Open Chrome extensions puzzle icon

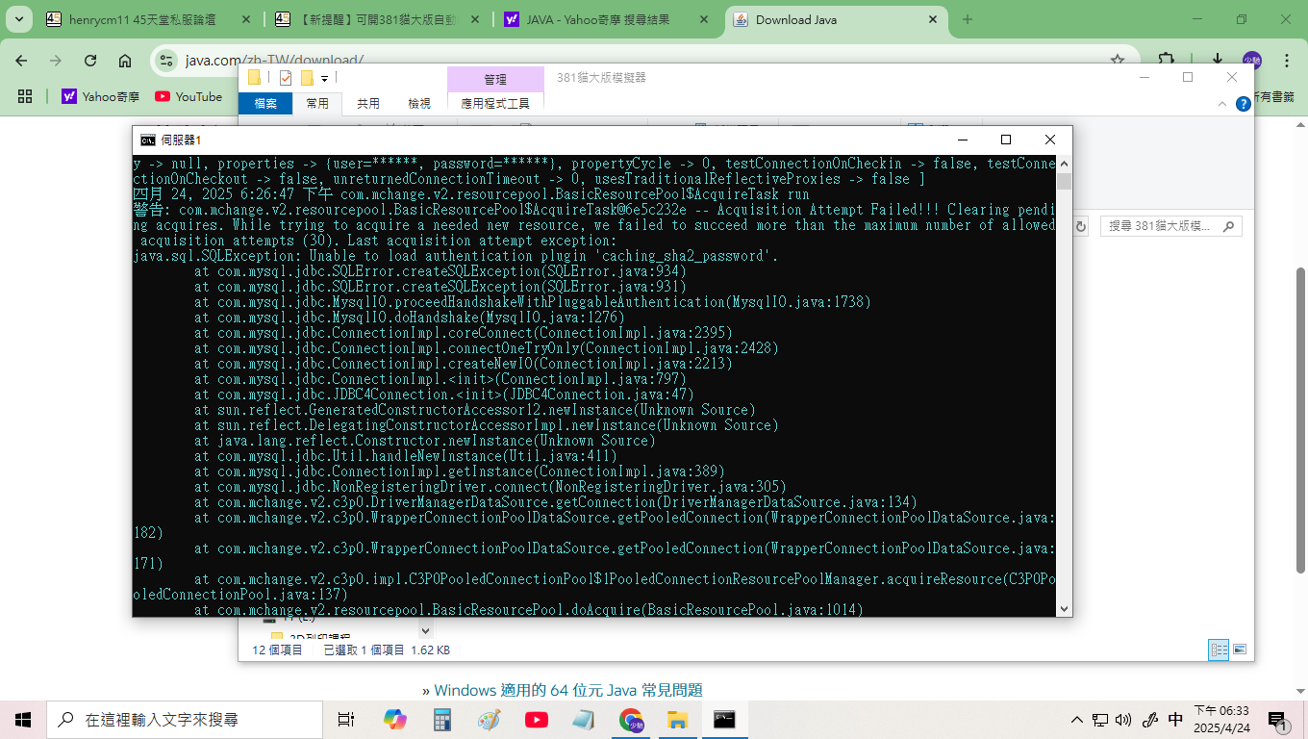point(1168,60)
